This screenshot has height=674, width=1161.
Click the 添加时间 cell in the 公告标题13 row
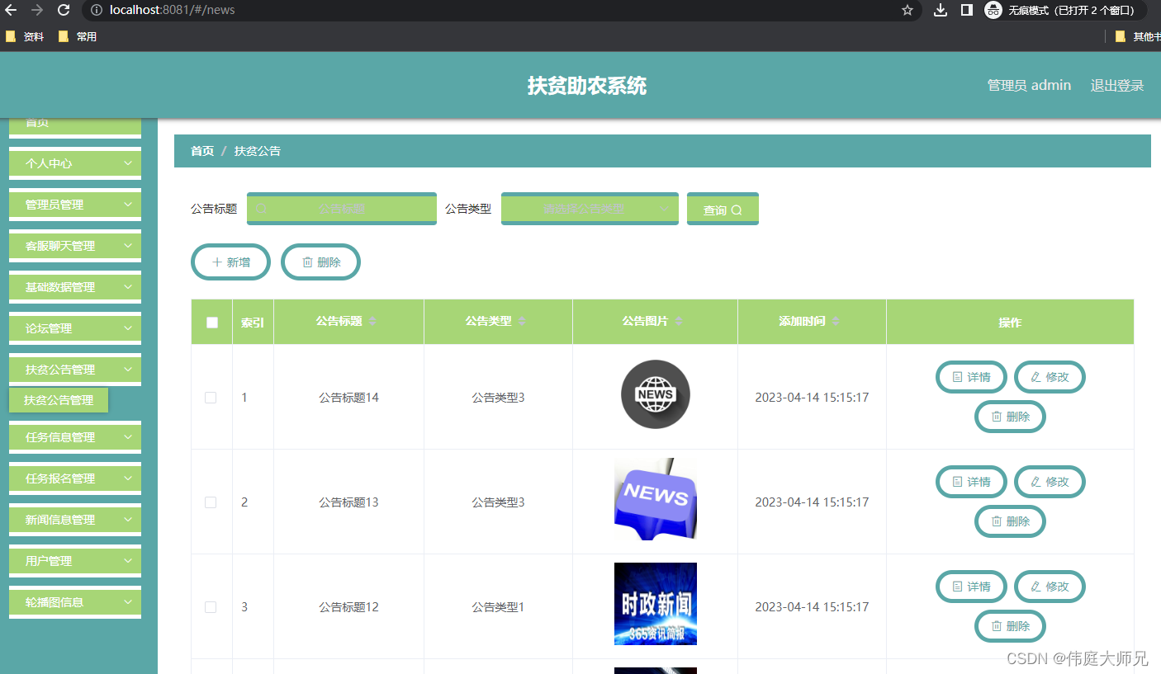click(812, 502)
